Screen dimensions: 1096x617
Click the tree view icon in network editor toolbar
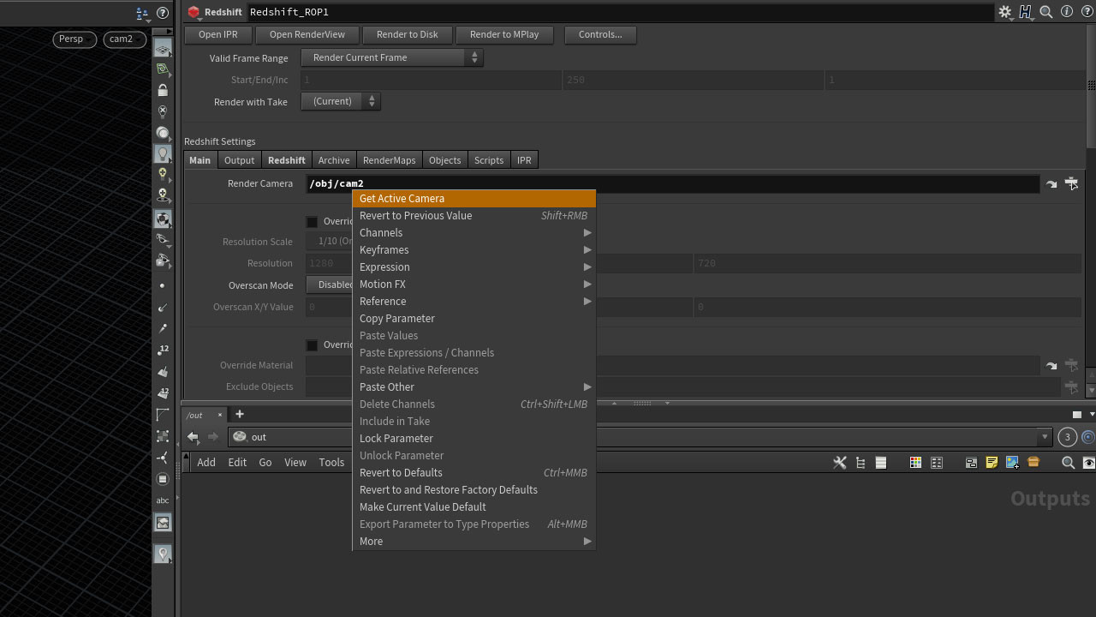coord(860,463)
